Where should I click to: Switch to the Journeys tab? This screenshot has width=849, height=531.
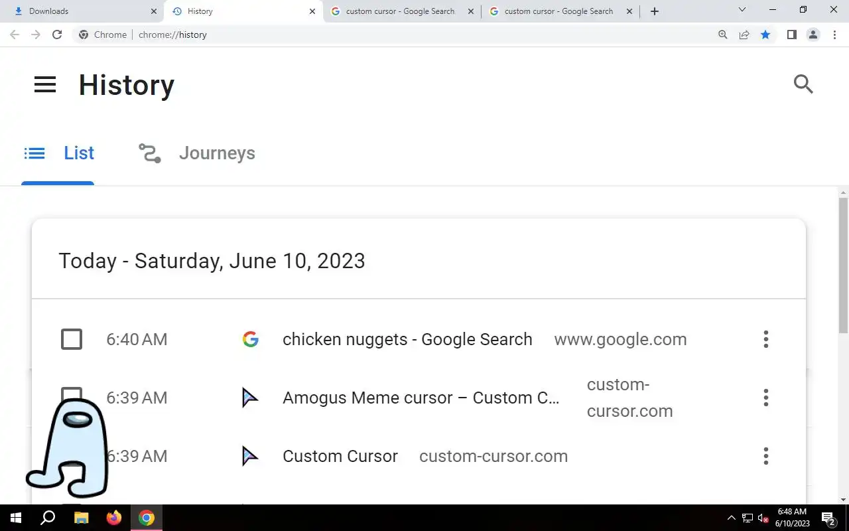tap(197, 153)
